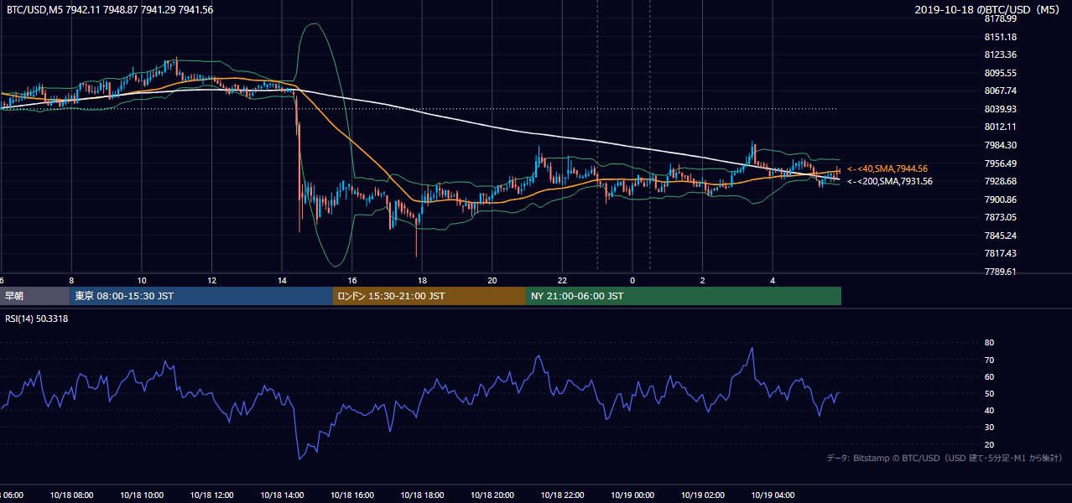Viewport: 1072px width, 503px height.
Task: Click RSI scale value 50
Action: 990,393
